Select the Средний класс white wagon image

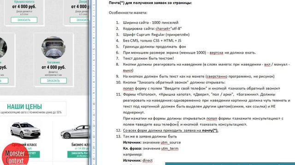click(25, 130)
